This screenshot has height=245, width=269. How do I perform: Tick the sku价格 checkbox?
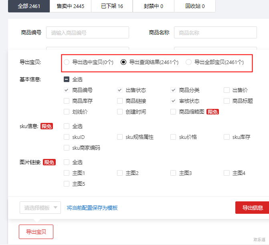(173, 137)
